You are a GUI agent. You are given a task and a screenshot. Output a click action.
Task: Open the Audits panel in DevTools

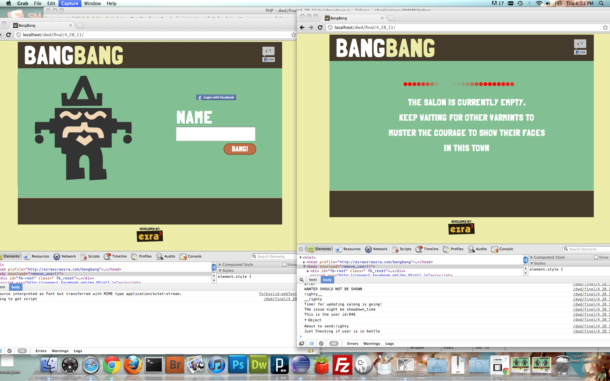coord(478,249)
